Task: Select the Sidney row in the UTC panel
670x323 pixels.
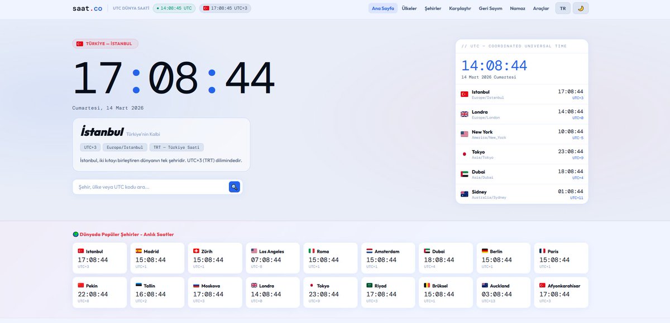Action: [521, 194]
